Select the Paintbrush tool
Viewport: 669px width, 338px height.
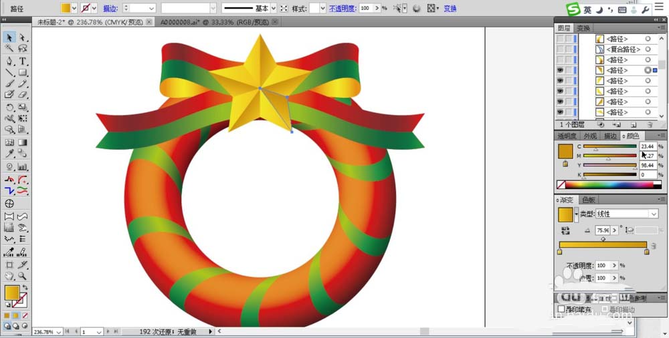click(9, 84)
